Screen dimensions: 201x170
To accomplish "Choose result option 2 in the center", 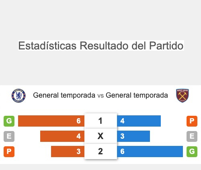I will [x=100, y=152].
